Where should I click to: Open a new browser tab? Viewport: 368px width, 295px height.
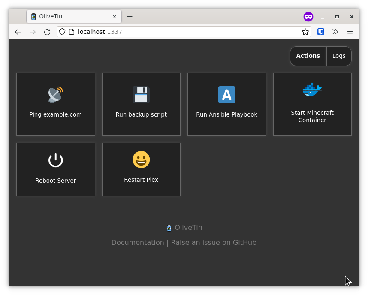[x=130, y=16]
